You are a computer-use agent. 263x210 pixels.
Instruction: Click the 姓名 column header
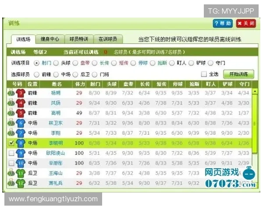tap(57, 84)
